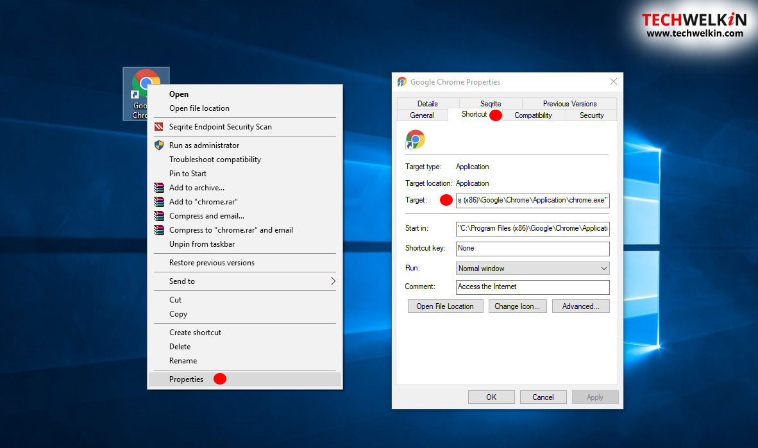Choose Add to archive... entry
Screen dimensions: 758x448
pos(244,188)
